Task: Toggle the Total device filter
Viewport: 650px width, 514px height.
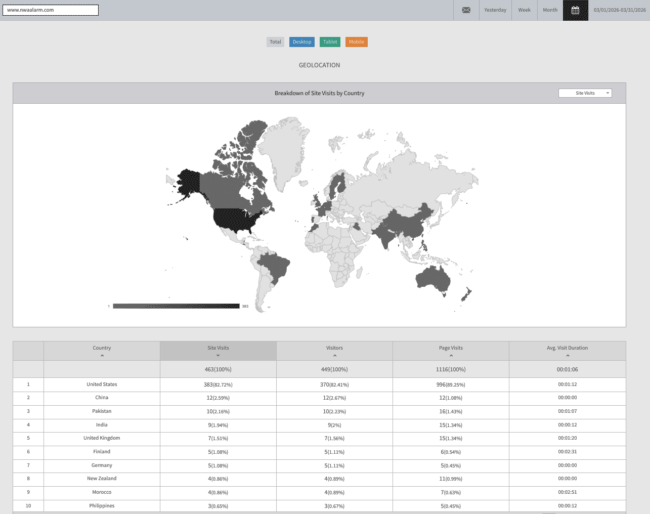Action: point(275,42)
